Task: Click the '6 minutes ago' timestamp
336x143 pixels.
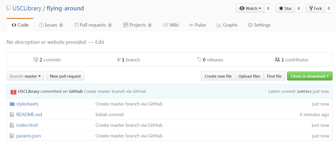Action: click(x=314, y=115)
